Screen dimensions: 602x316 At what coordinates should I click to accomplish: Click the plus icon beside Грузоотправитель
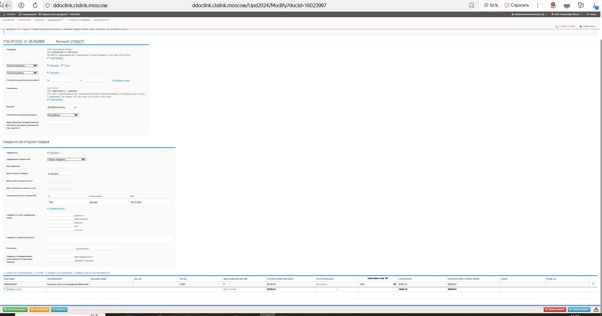point(48,65)
